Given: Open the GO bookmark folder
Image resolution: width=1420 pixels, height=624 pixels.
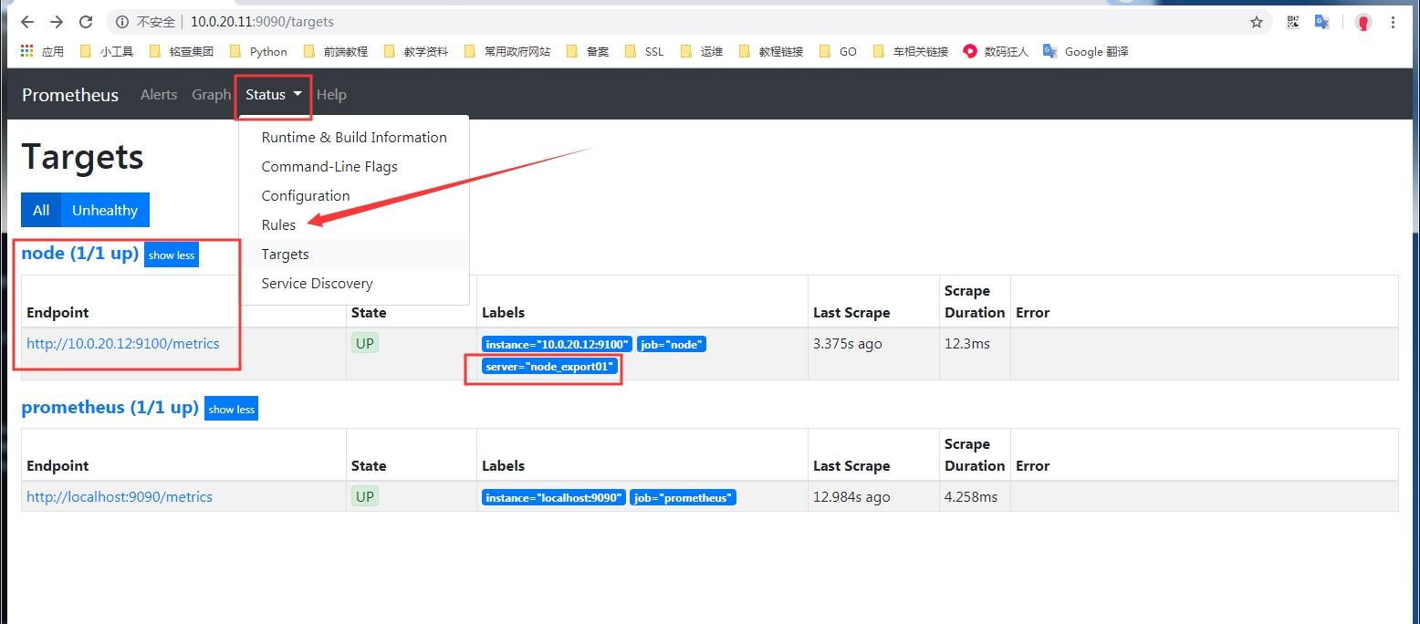Looking at the screenshot, I should 839,51.
